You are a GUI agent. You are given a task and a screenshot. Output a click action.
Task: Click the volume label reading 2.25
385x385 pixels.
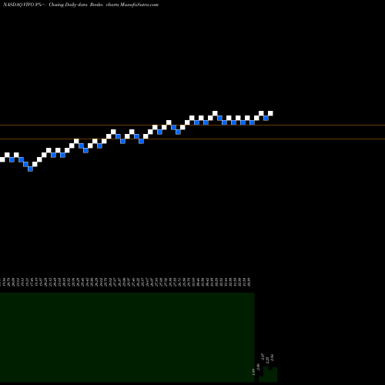(268, 360)
